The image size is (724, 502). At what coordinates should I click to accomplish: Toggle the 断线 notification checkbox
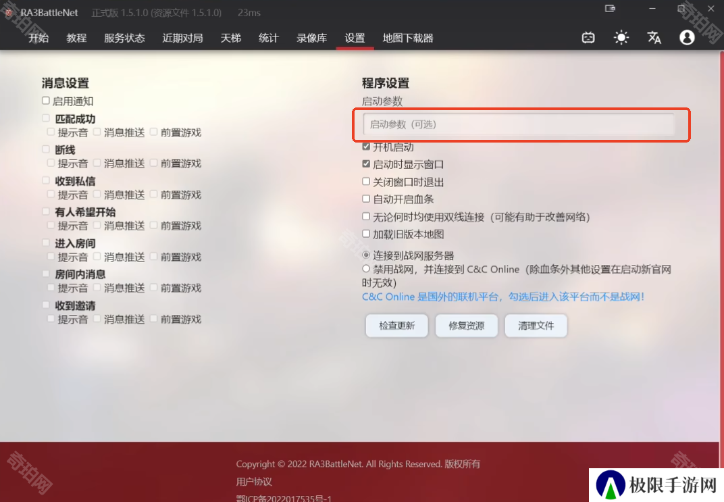point(46,149)
